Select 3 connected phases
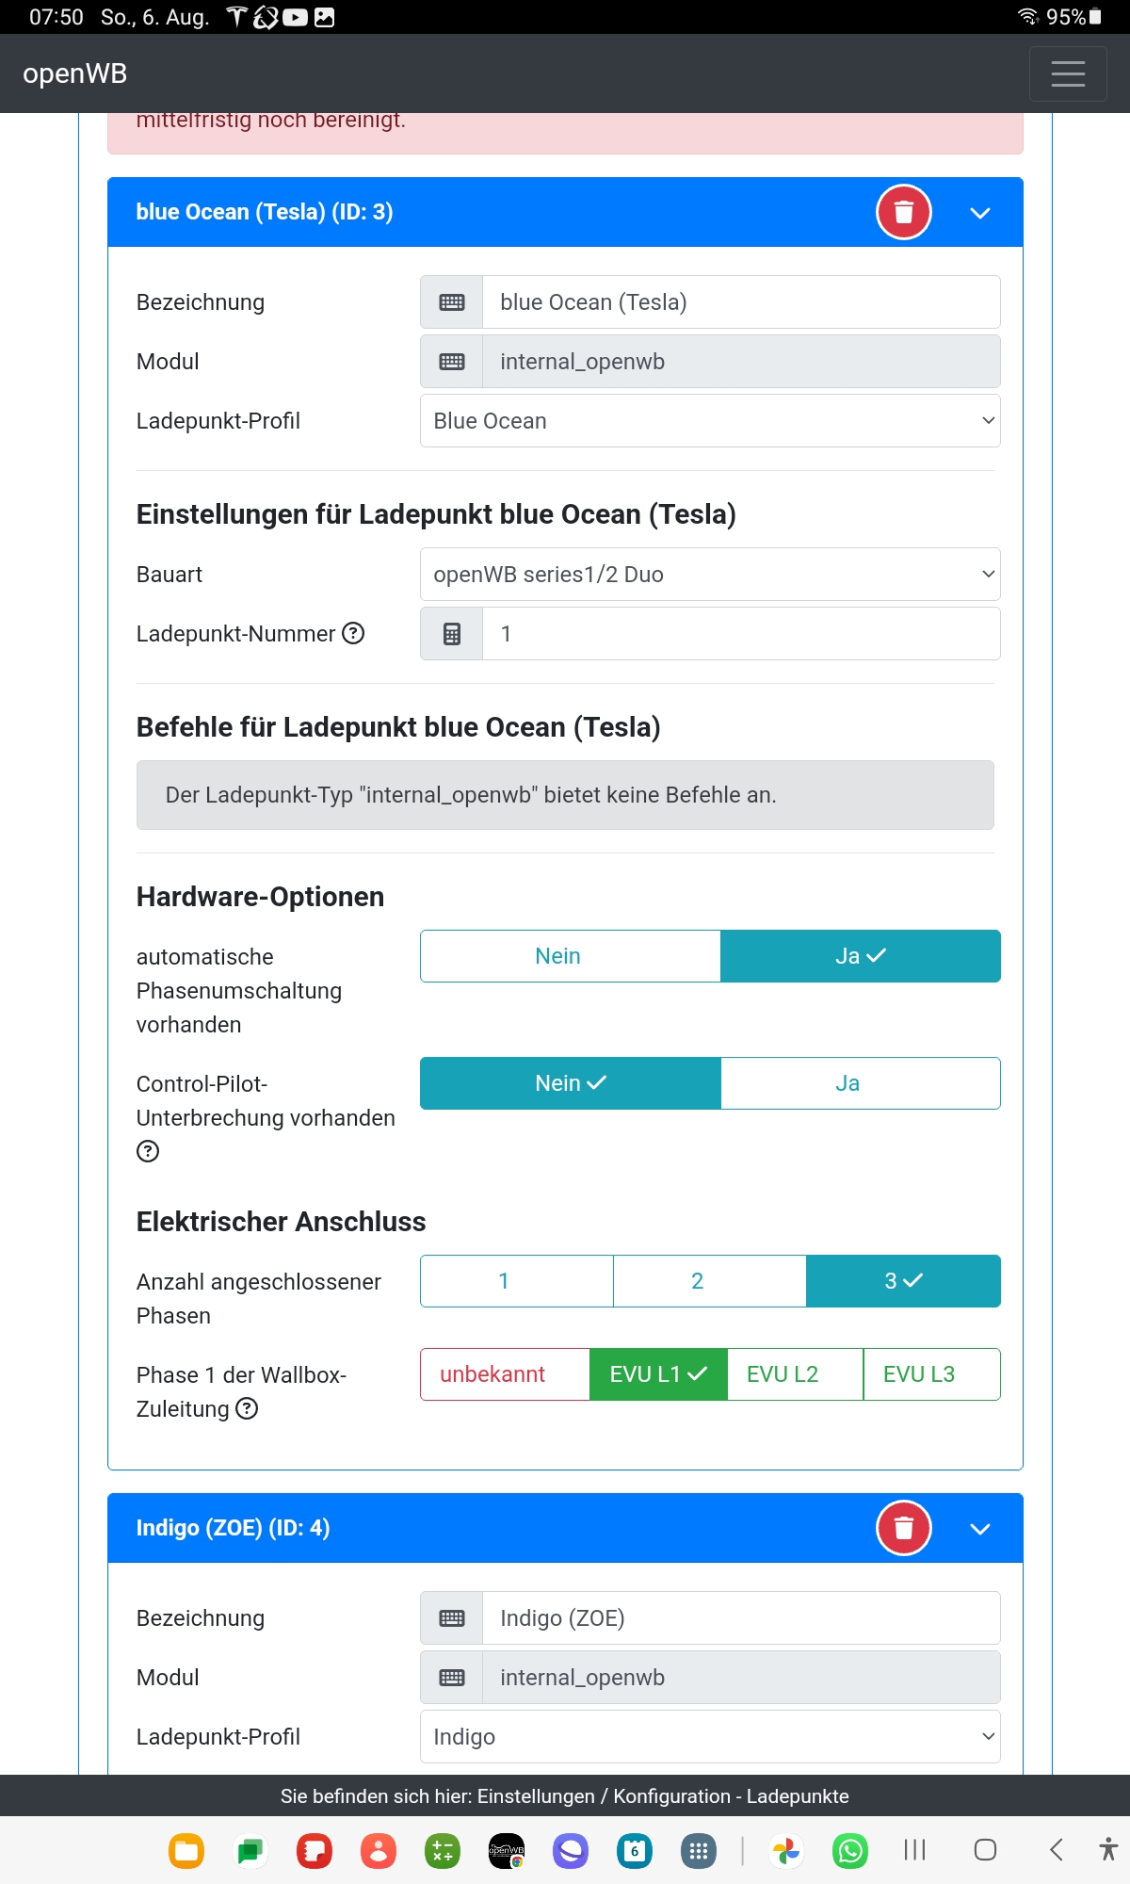This screenshot has height=1884, width=1130. click(903, 1281)
